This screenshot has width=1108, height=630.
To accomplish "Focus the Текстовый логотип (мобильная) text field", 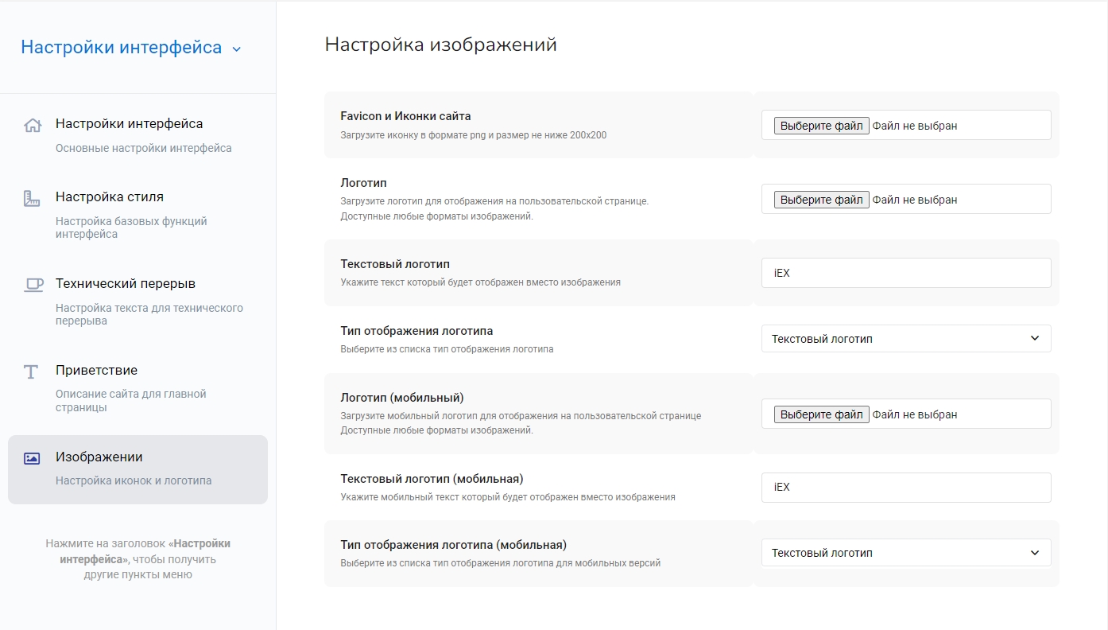I will 905,488.
